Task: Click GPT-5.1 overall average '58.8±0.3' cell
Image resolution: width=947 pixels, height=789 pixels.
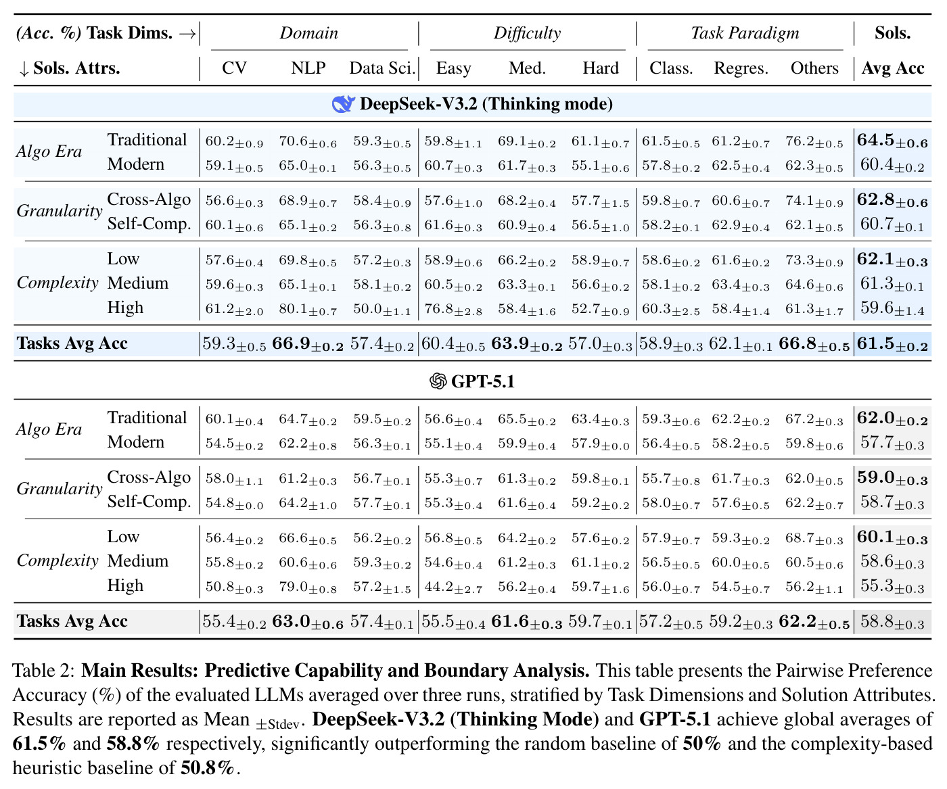Action: [892, 622]
